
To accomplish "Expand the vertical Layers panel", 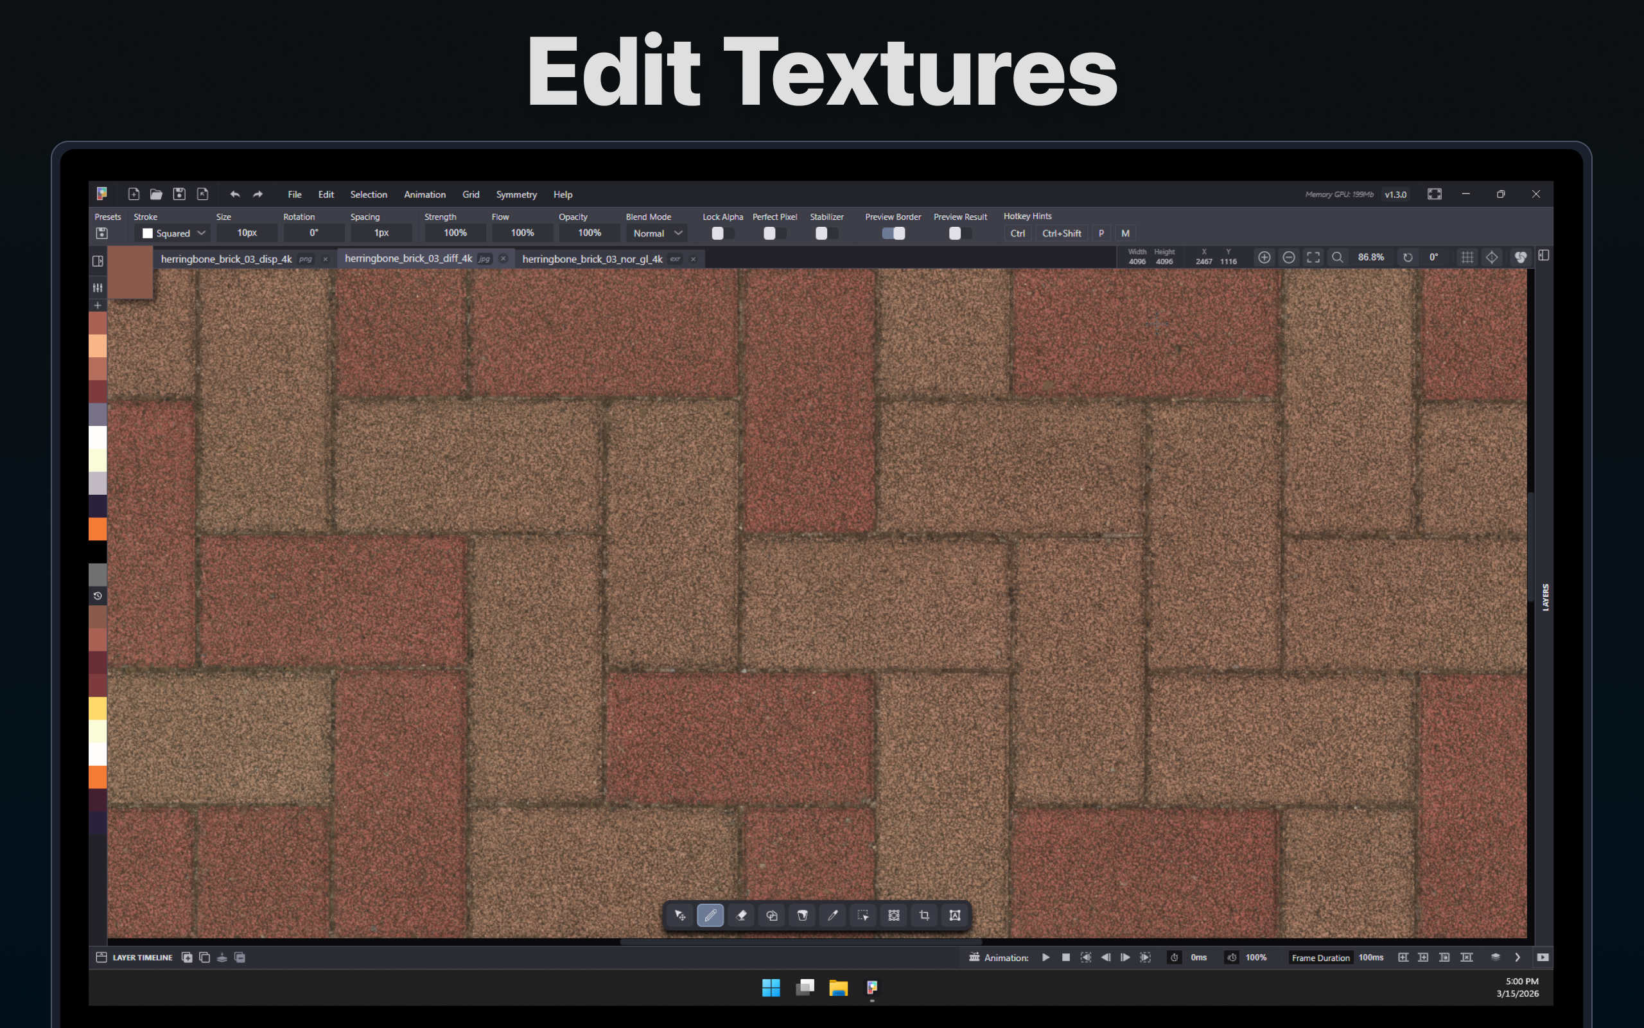I will click(1546, 597).
